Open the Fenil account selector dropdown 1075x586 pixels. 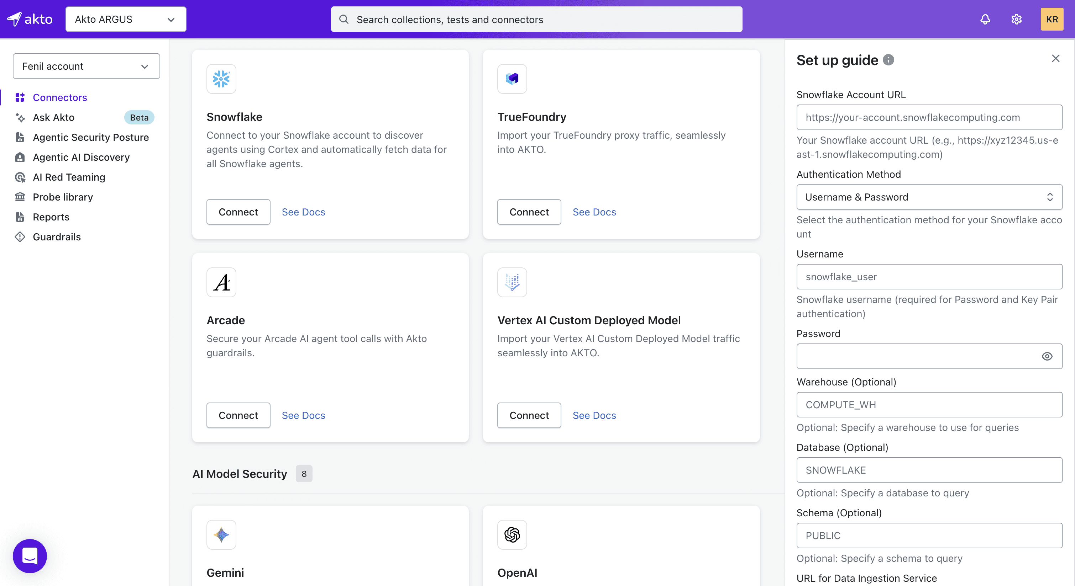tap(86, 66)
